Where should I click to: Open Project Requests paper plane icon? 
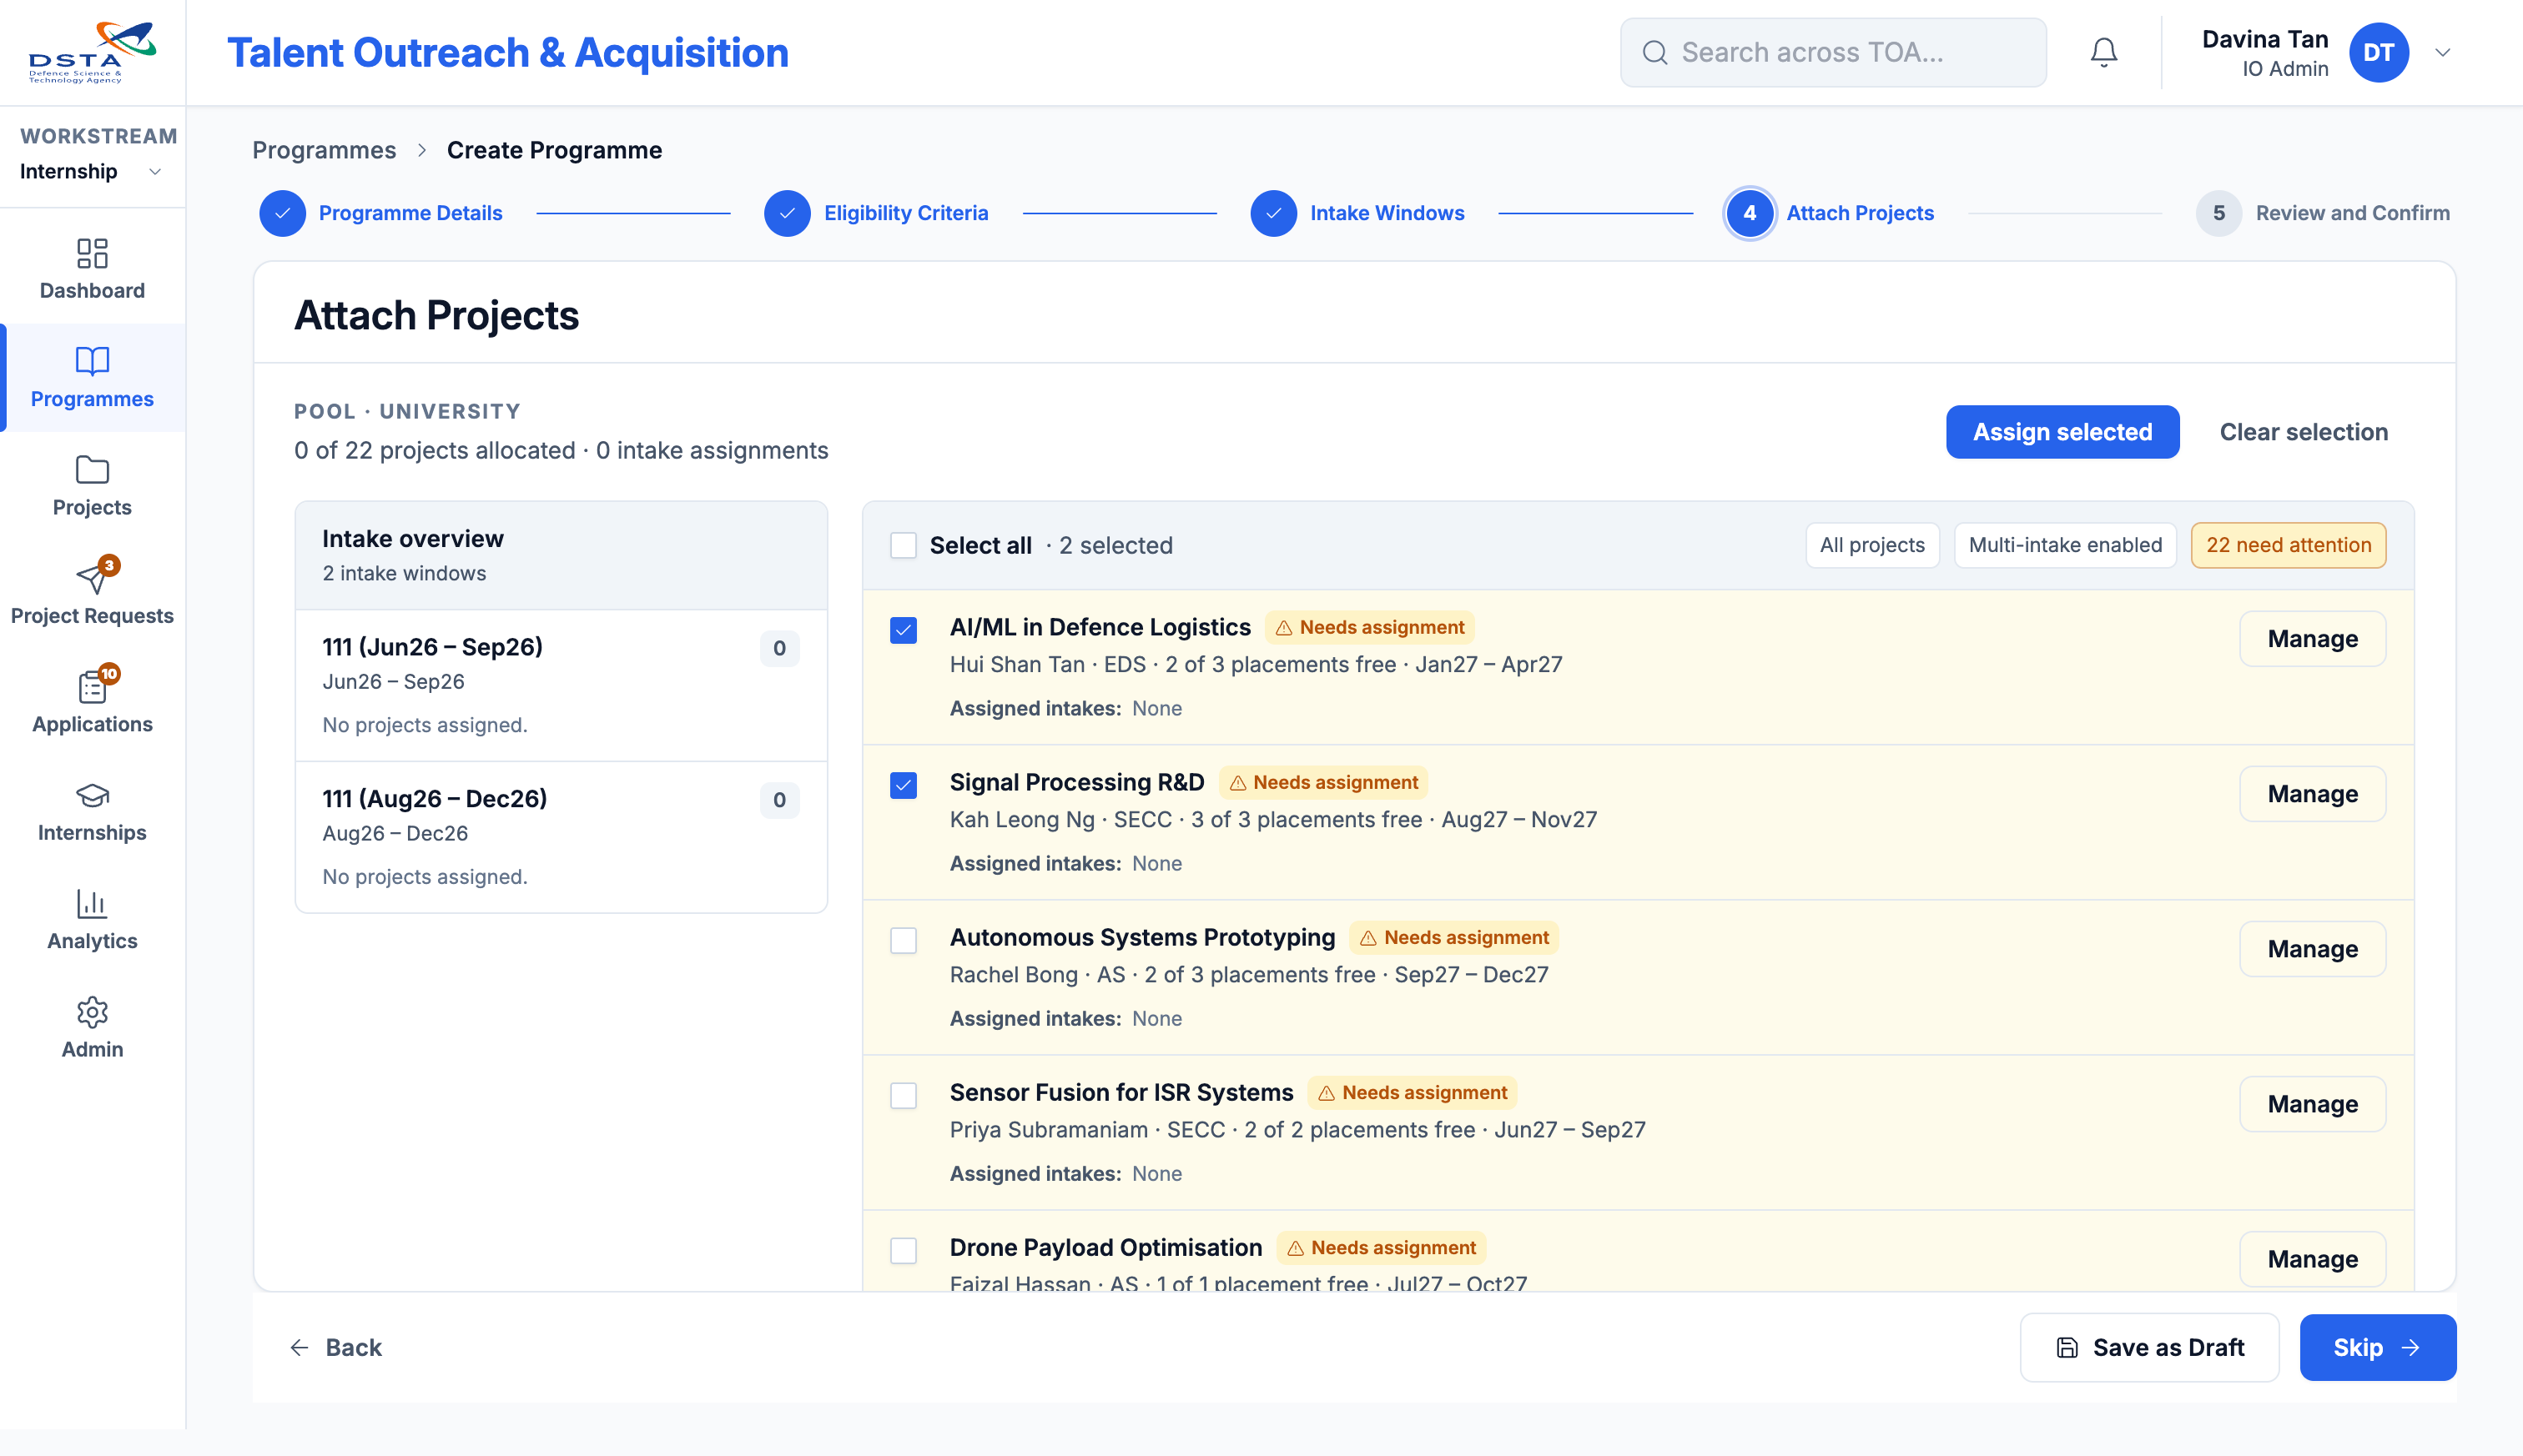pyautogui.click(x=92, y=577)
